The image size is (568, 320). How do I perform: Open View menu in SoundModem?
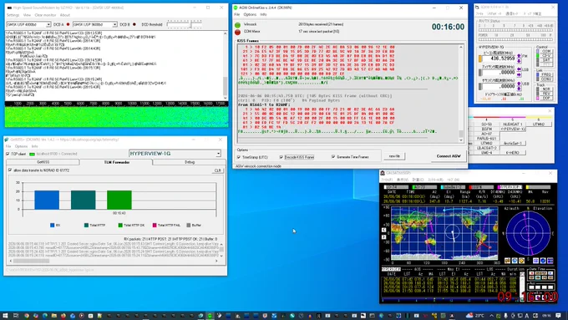click(28, 15)
